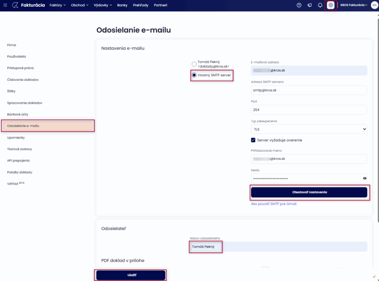Uncheck the Server vyžaduje overenie checkbox
Screen dimensions: 379x281
tap(253, 140)
